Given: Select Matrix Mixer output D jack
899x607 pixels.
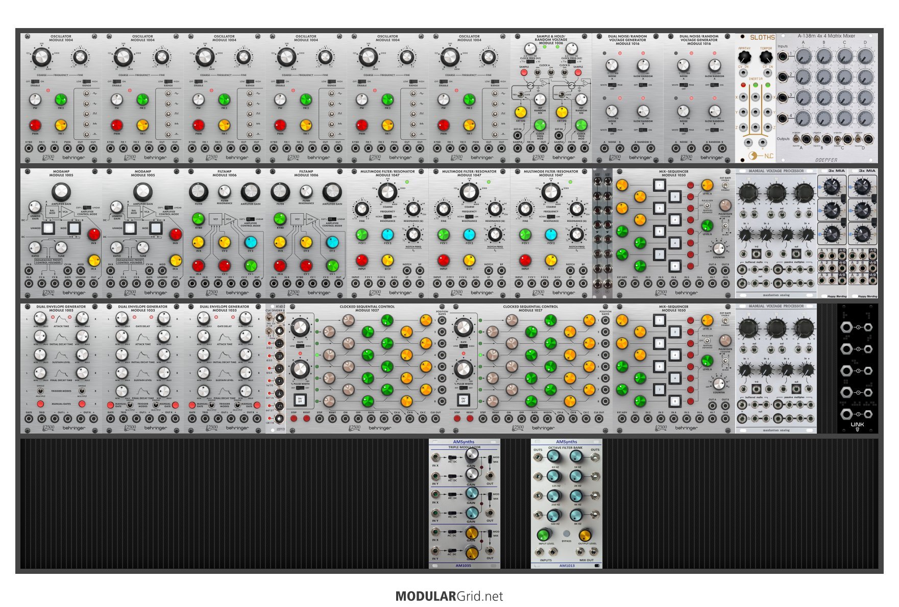Looking at the screenshot, I should [x=868, y=139].
